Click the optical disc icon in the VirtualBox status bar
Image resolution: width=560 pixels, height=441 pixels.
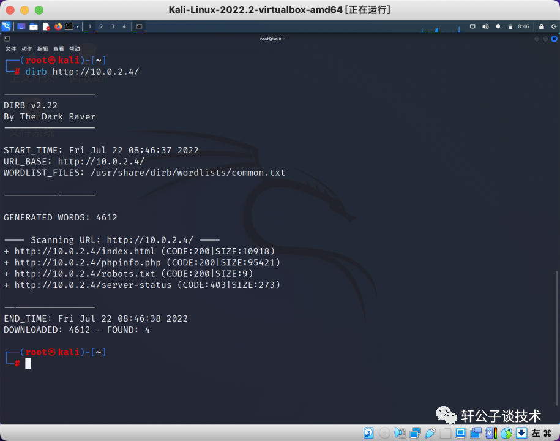tap(384, 433)
